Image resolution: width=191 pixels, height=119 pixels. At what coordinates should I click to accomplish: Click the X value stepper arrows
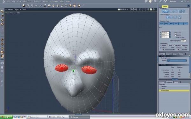tap(170, 33)
